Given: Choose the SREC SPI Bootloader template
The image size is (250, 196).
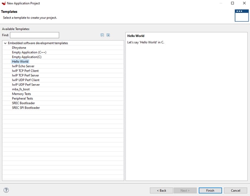Looking at the screenshot, I should pos(26,108).
